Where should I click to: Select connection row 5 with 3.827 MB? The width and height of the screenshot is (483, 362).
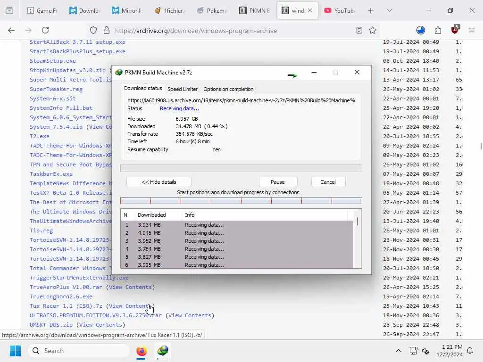click(237, 257)
